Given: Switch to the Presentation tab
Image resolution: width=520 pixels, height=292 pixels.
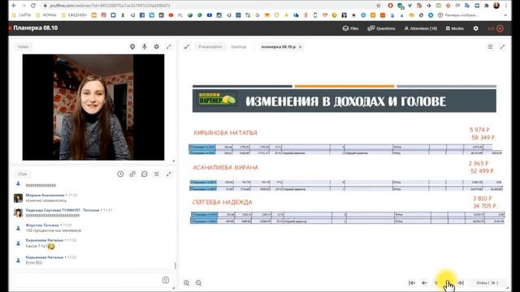Looking at the screenshot, I should (210, 47).
